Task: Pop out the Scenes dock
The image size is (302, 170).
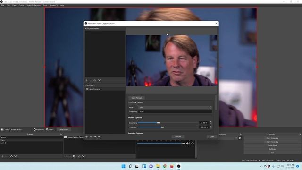Action: pyautogui.click(x=61, y=134)
